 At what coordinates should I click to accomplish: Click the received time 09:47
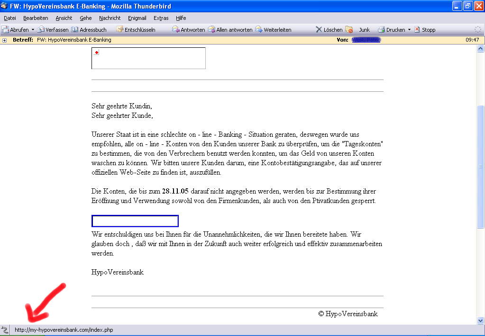click(x=472, y=40)
